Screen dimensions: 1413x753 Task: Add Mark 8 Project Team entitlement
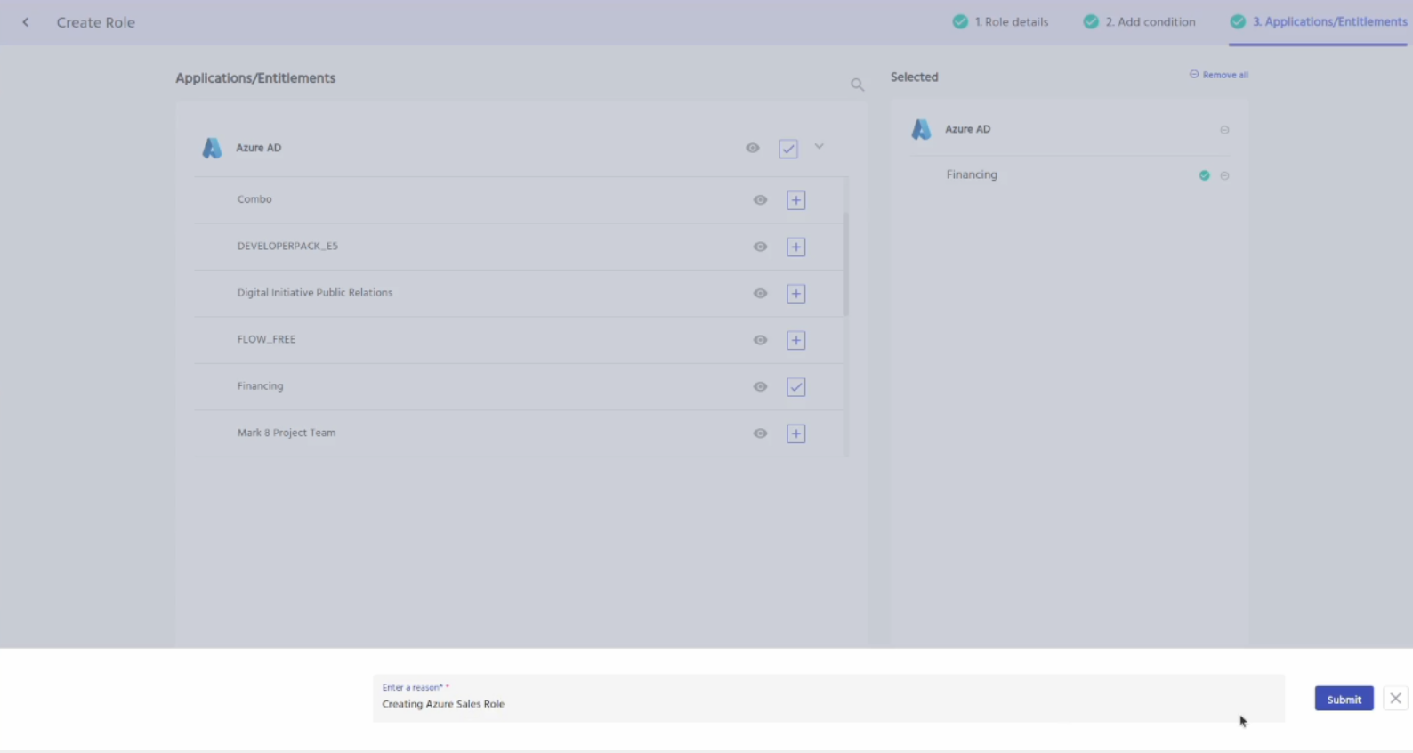[x=795, y=433]
